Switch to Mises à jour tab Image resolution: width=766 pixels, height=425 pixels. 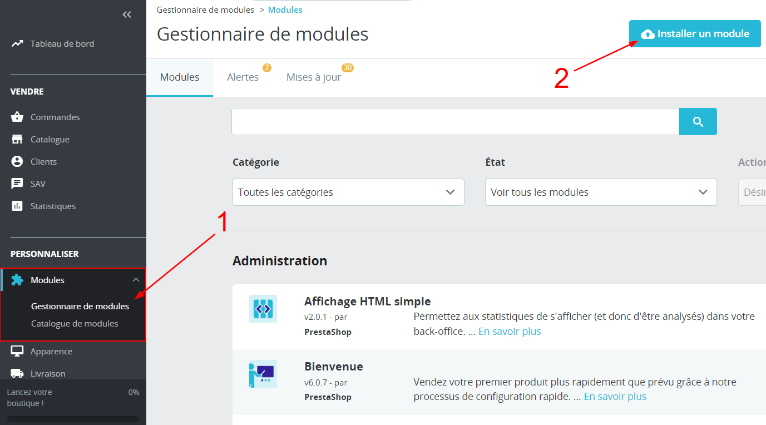click(314, 77)
